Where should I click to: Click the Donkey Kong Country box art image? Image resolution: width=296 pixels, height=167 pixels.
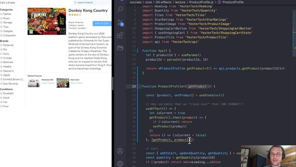[47, 21]
